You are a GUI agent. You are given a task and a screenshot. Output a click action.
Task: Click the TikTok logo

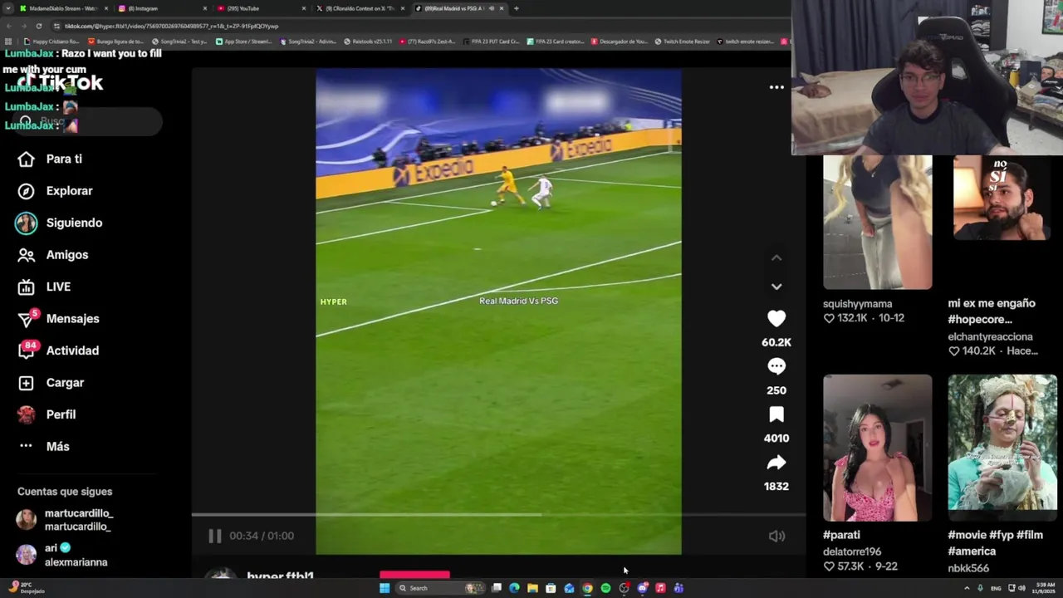[60, 81]
